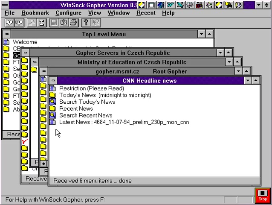This screenshot has width=272, height=205.
Task: Open CNN Headline news window control menu
Action: click(x=53, y=80)
